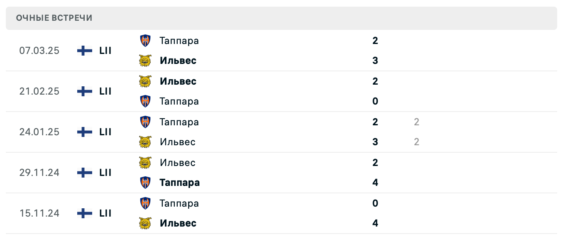Click Ilves logo in 07.03.25 match
The width and height of the screenshot is (563, 239).
[145, 61]
